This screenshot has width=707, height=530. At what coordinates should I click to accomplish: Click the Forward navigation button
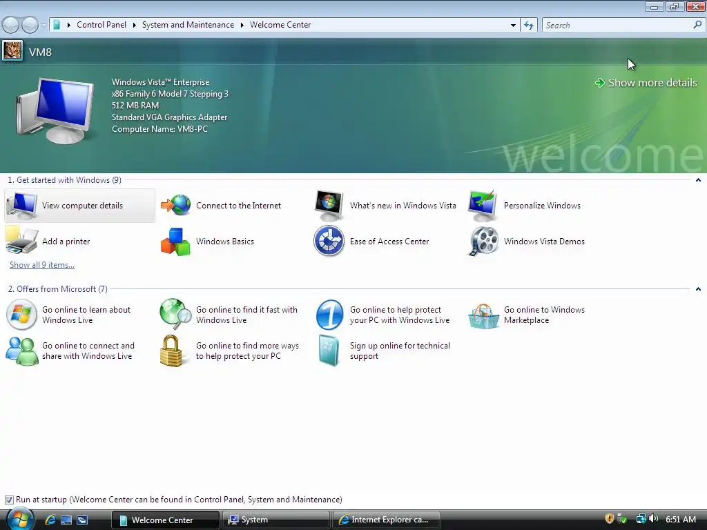pos(30,25)
